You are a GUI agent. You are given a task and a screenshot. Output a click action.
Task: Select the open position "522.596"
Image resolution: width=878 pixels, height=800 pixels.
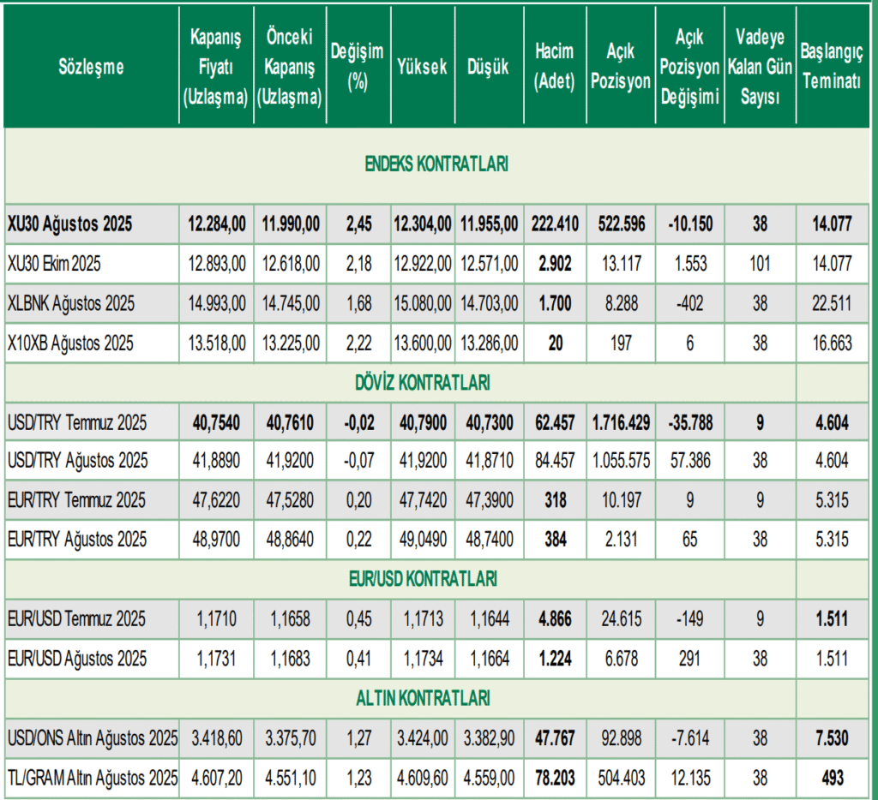(622, 224)
